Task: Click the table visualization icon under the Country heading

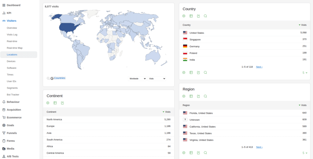Action: pyautogui.click(x=191, y=16)
